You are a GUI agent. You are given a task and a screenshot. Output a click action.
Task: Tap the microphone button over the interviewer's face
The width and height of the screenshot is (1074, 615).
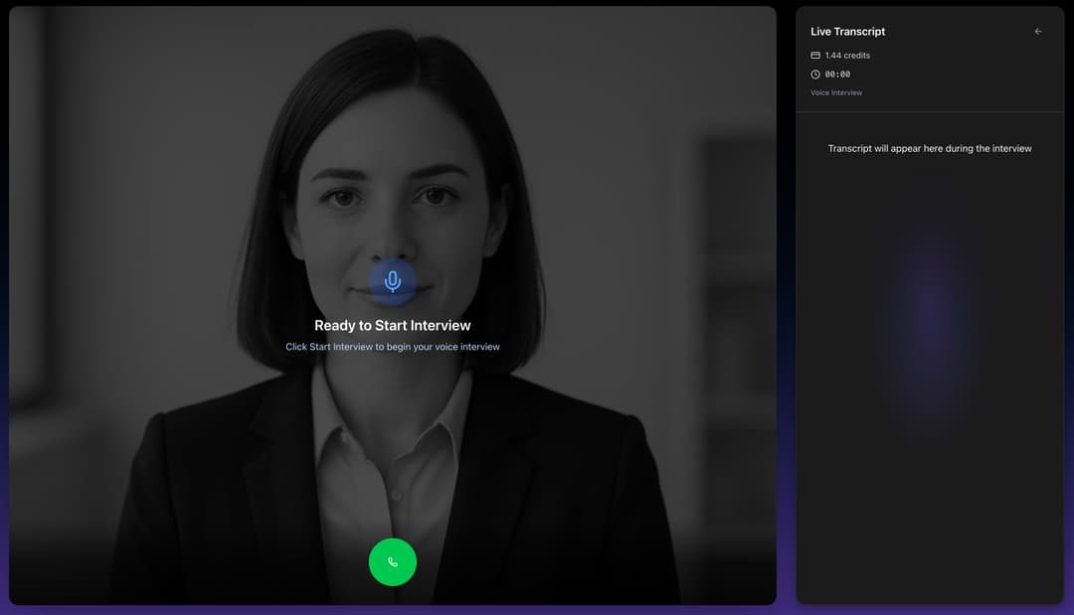[x=393, y=282]
